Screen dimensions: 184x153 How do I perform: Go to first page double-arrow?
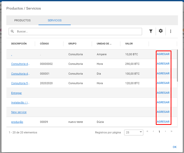[x=147, y=131]
